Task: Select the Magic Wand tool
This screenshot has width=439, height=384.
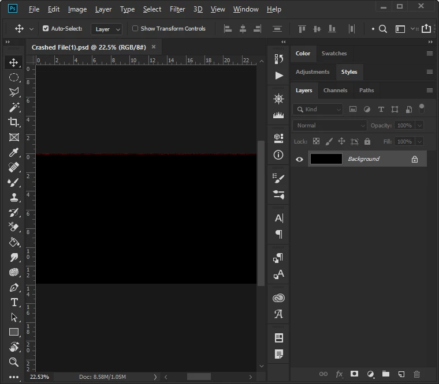Action: coord(13,107)
